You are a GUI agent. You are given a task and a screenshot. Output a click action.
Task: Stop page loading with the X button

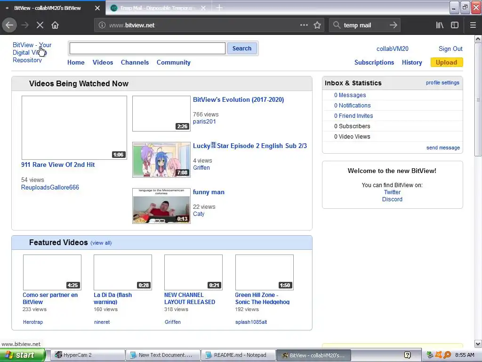click(40, 25)
